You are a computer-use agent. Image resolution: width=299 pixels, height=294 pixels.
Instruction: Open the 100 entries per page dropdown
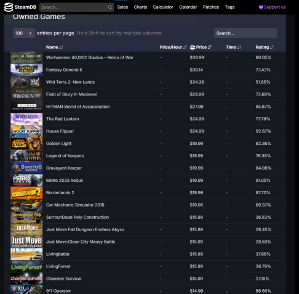tap(24, 33)
